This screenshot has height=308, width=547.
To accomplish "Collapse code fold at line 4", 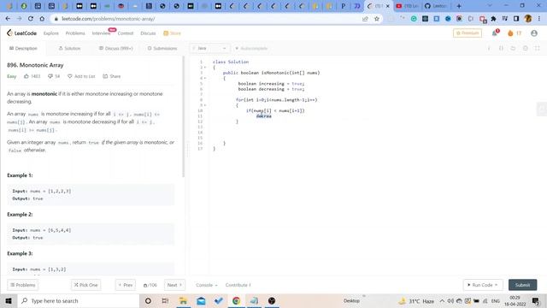I will 205,78.
